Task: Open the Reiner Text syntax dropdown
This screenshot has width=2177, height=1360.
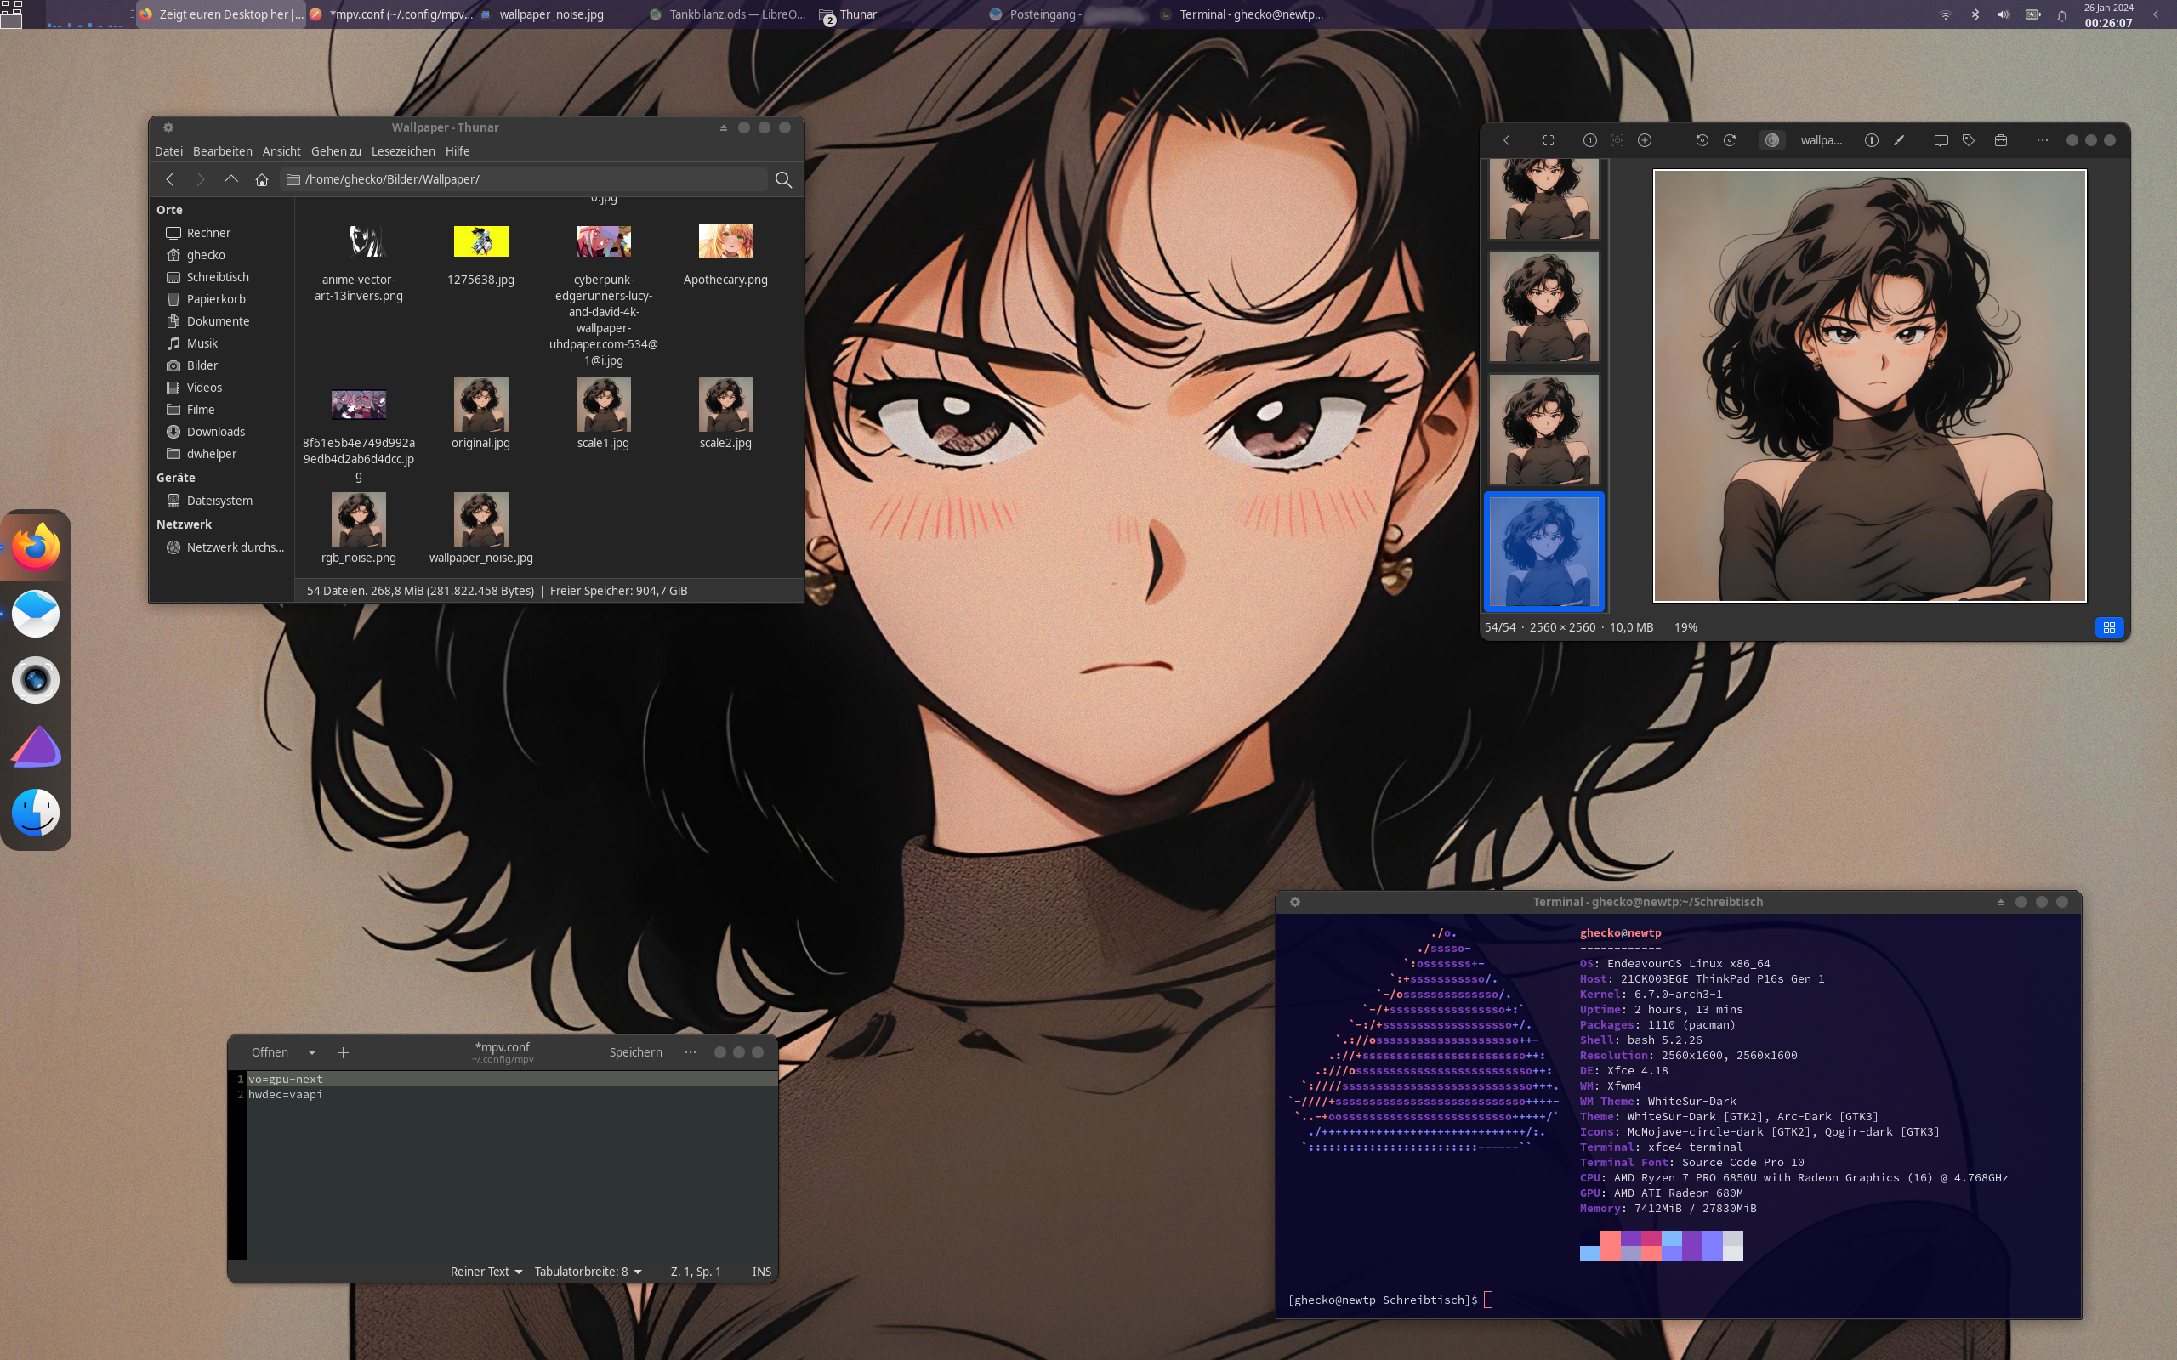Action: 486,1271
